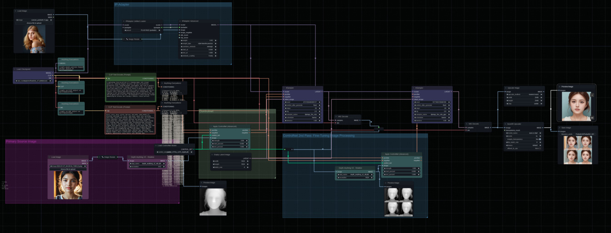Open the preset dropdown showing PLUS FACE (portraits)

[x=142, y=30]
